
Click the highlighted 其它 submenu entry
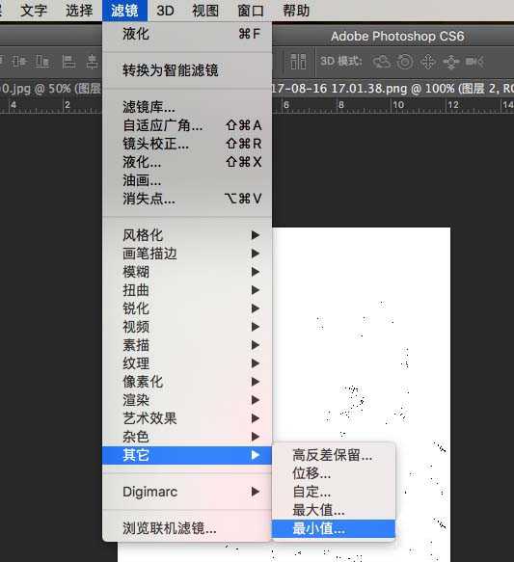pos(187,455)
